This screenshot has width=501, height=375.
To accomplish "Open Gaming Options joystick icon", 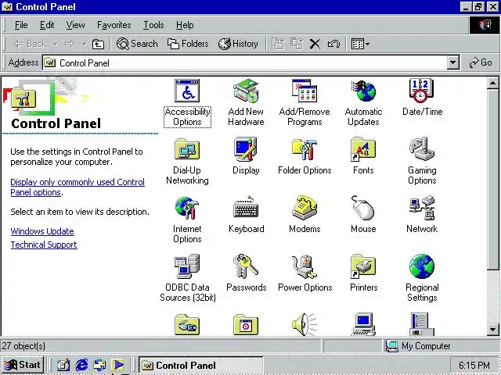I will [422, 149].
